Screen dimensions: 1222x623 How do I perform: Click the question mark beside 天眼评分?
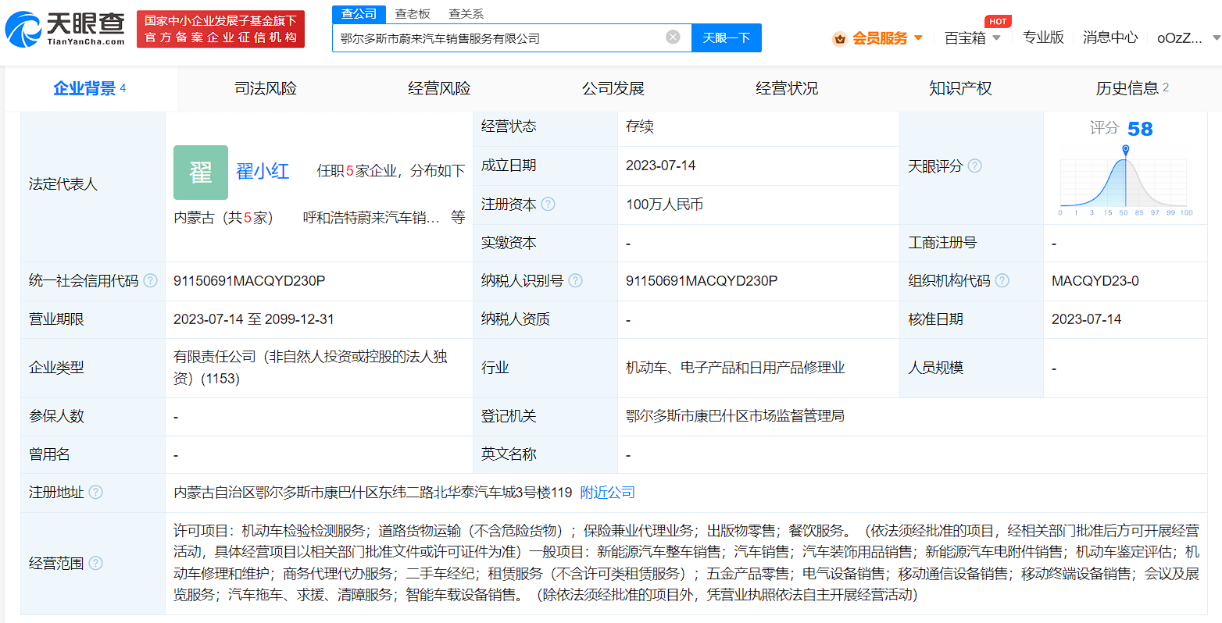(x=974, y=166)
